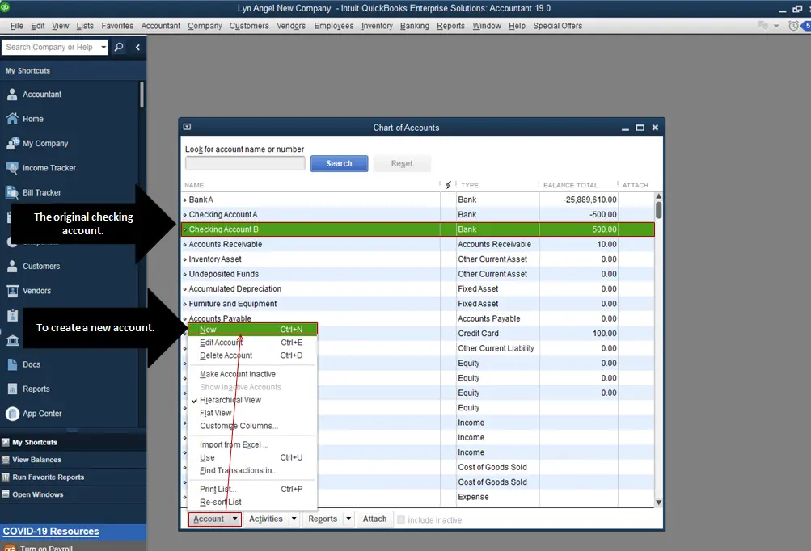This screenshot has width=811, height=551.
Task: Select the Accumulated Depreciation row
Action: coord(418,289)
